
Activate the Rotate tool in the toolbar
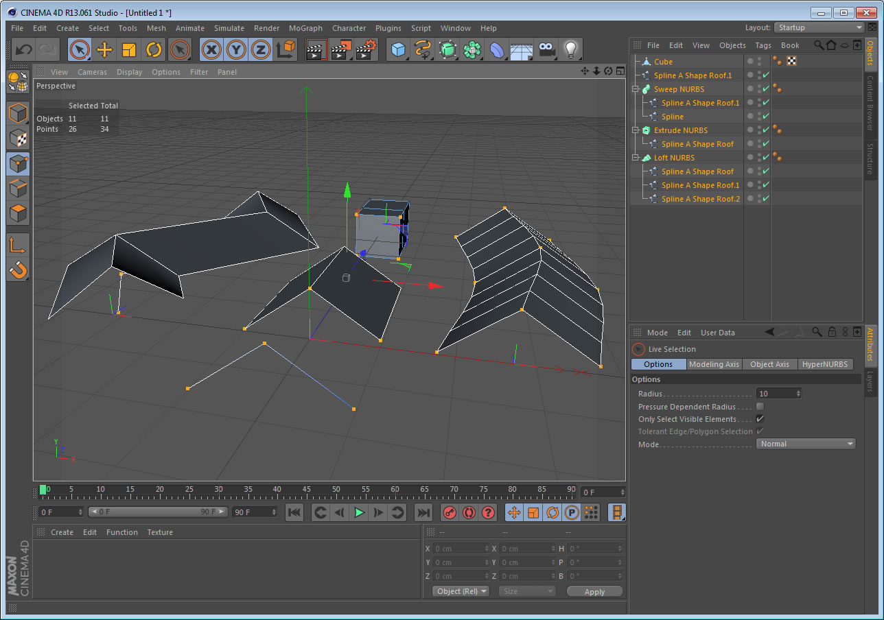(x=152, y=49)
